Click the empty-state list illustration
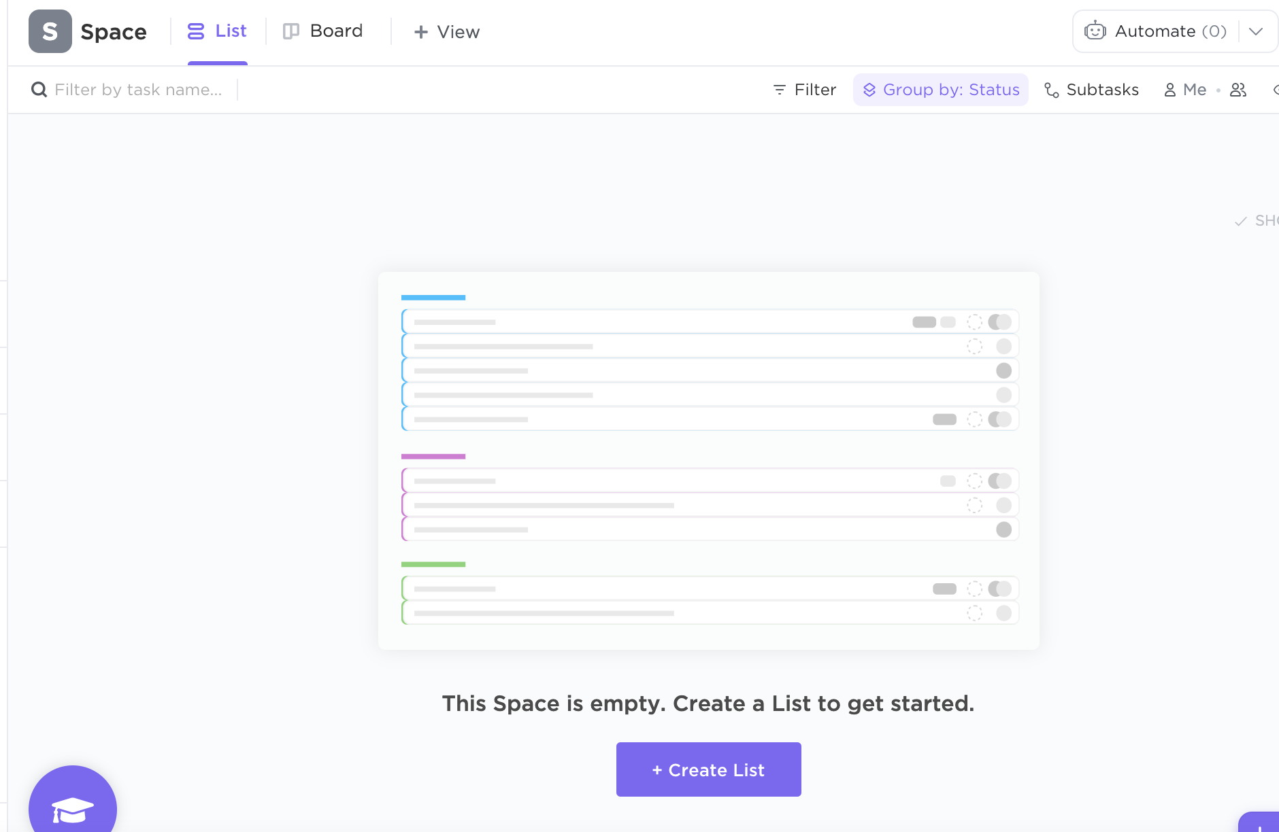This screenshot has height=832, width=1279. (708, 460)
